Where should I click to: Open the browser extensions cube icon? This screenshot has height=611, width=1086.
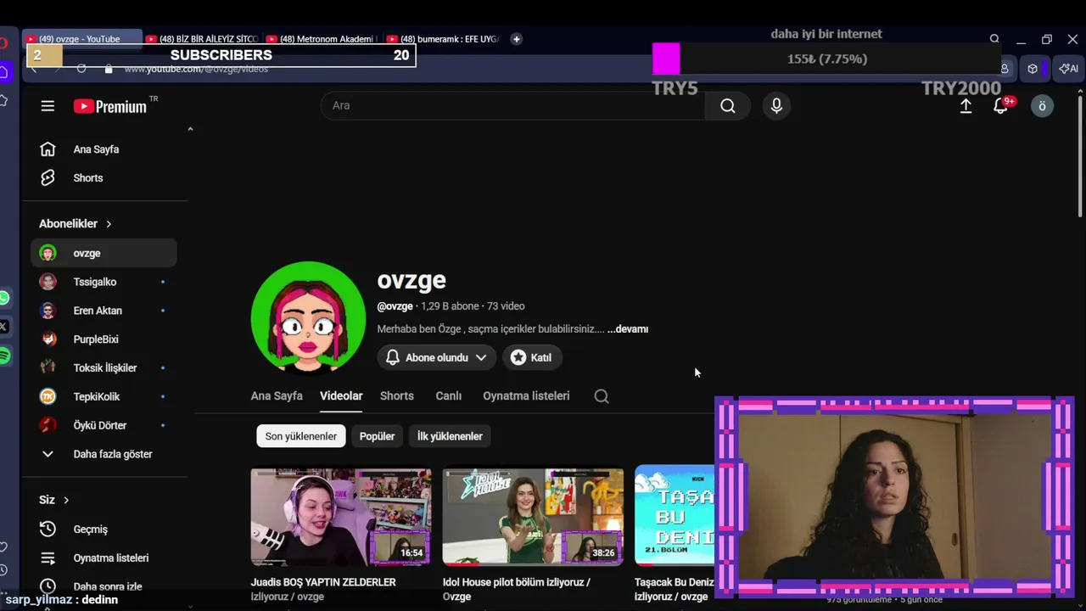pyautogui.click(x=1033, y=69)
